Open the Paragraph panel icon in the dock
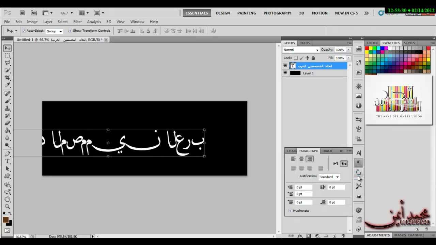The image size is (436, 245). pos(358,163)
